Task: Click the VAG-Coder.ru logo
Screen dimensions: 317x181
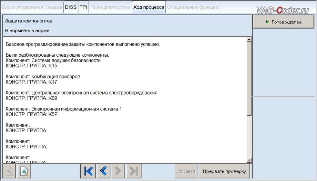Action: [x=283, y=10]
